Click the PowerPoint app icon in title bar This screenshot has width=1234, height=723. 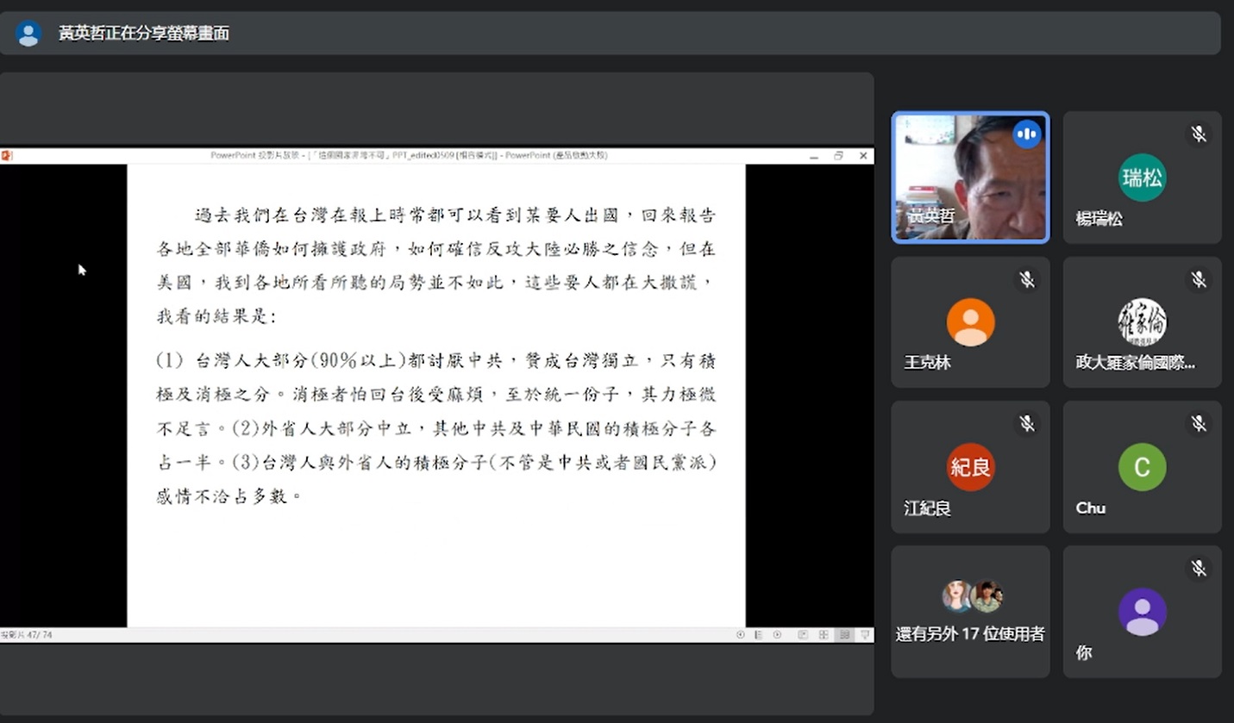6,156
